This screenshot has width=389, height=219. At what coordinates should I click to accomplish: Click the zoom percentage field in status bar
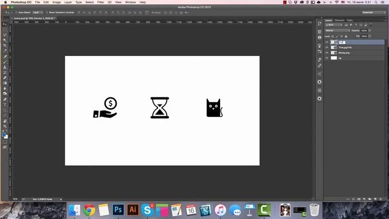[x=15, y=199]
